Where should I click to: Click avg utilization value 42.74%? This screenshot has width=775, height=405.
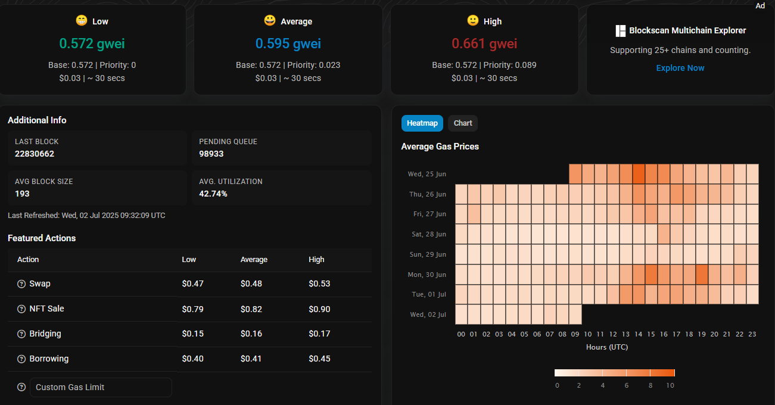(x=213, y=194)
